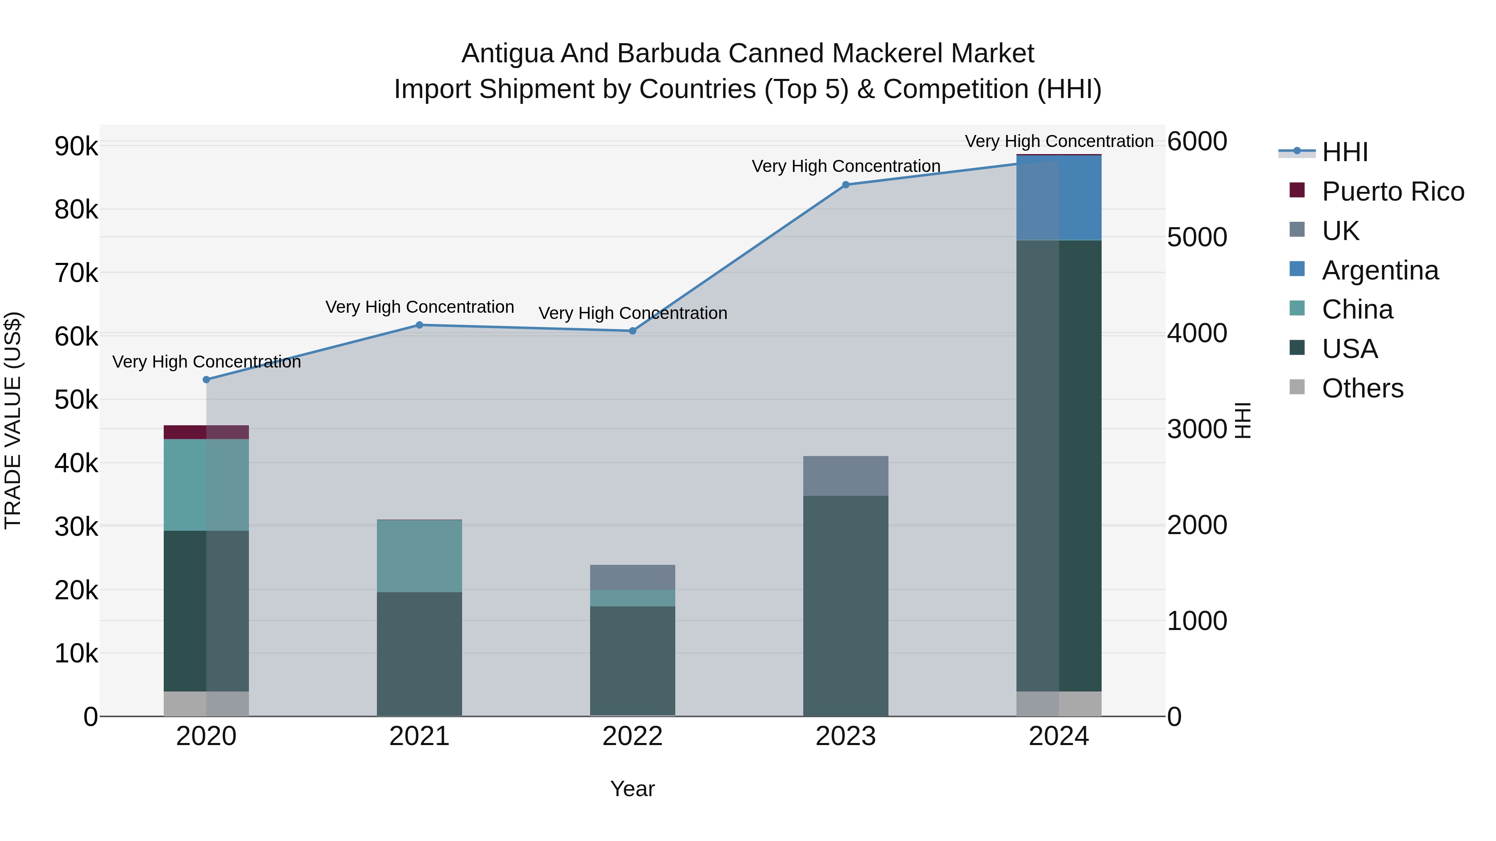Viewport: 1496px width, 841px height.
Task: Click the HHI marker for 2020
Action: tap(206, 380)
